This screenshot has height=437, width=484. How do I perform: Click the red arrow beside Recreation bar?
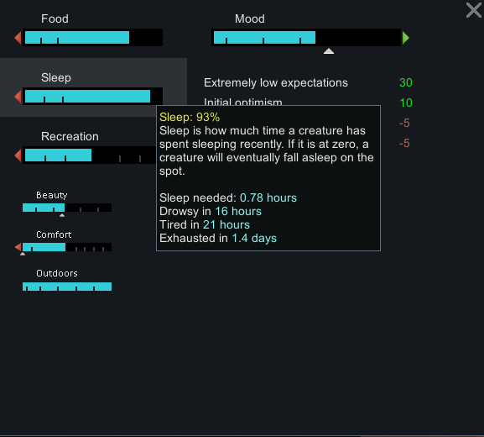pos(18,155)
